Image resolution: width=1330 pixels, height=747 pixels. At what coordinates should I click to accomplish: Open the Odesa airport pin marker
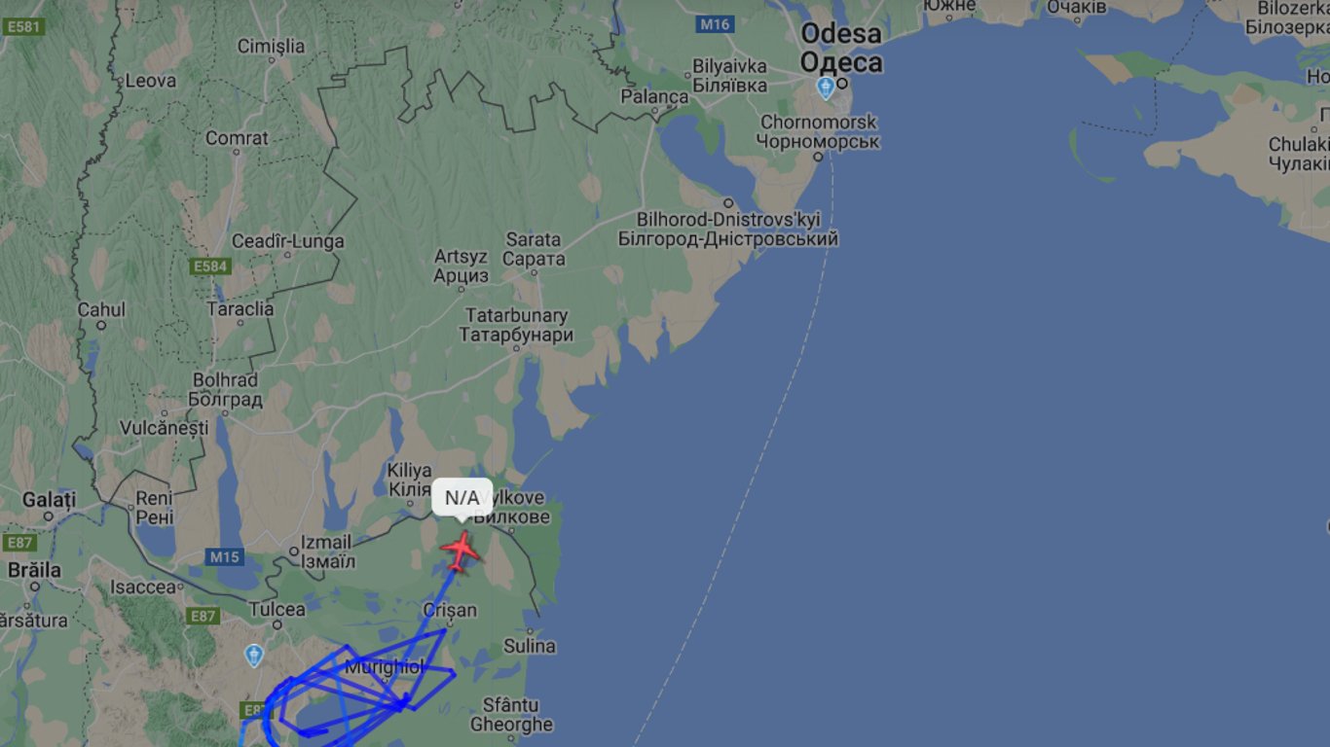coord(826,89)
